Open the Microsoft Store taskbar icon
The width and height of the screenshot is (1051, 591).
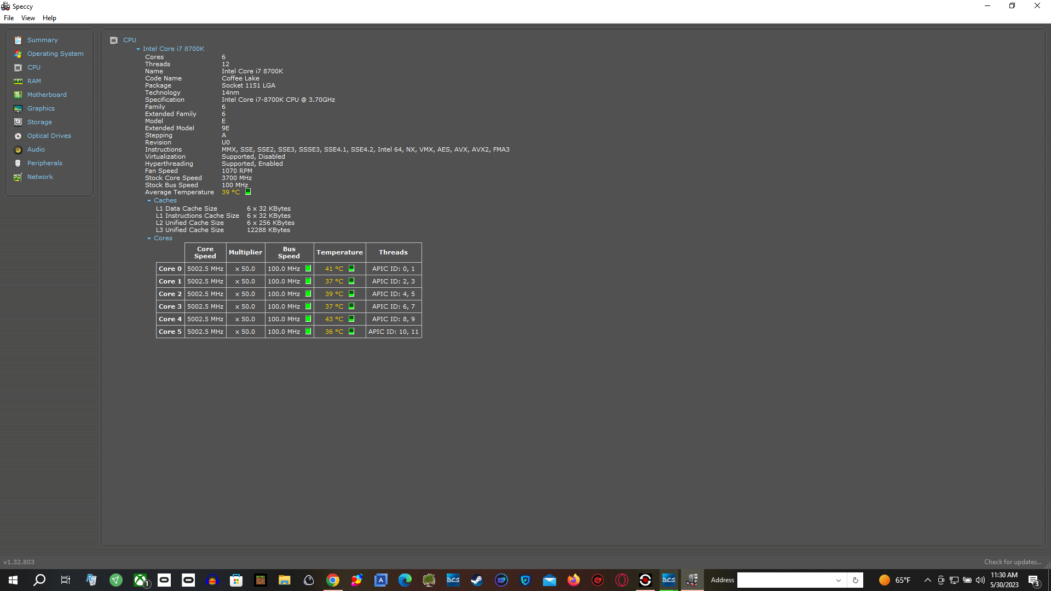[x=236, y=580]
